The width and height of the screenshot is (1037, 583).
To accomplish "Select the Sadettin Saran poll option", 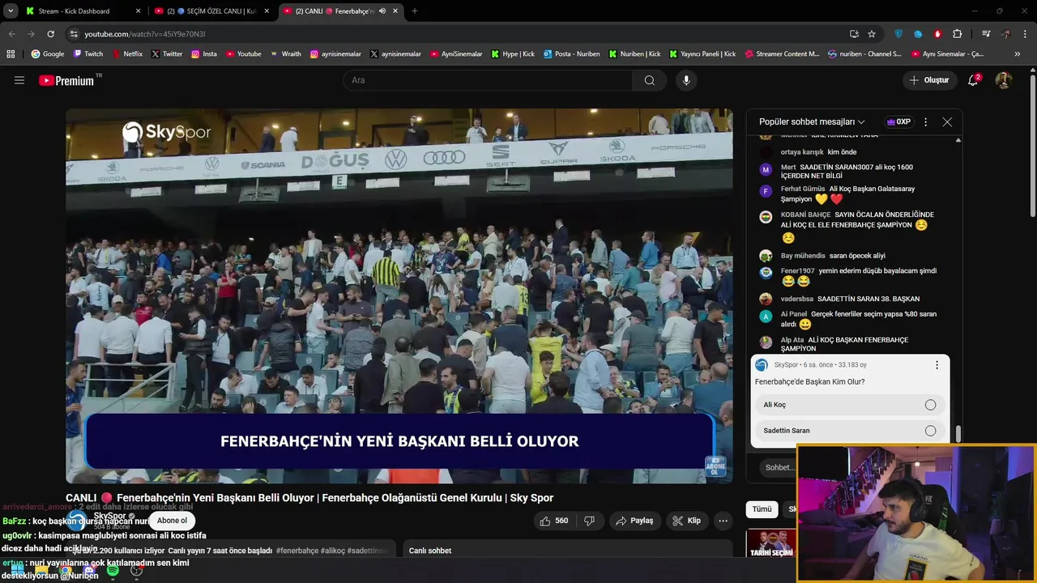I will (850, 431).
